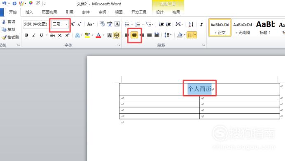285x161 pixels.
Task: Open the Line Spacing dropdown
Action: point(168,35)
